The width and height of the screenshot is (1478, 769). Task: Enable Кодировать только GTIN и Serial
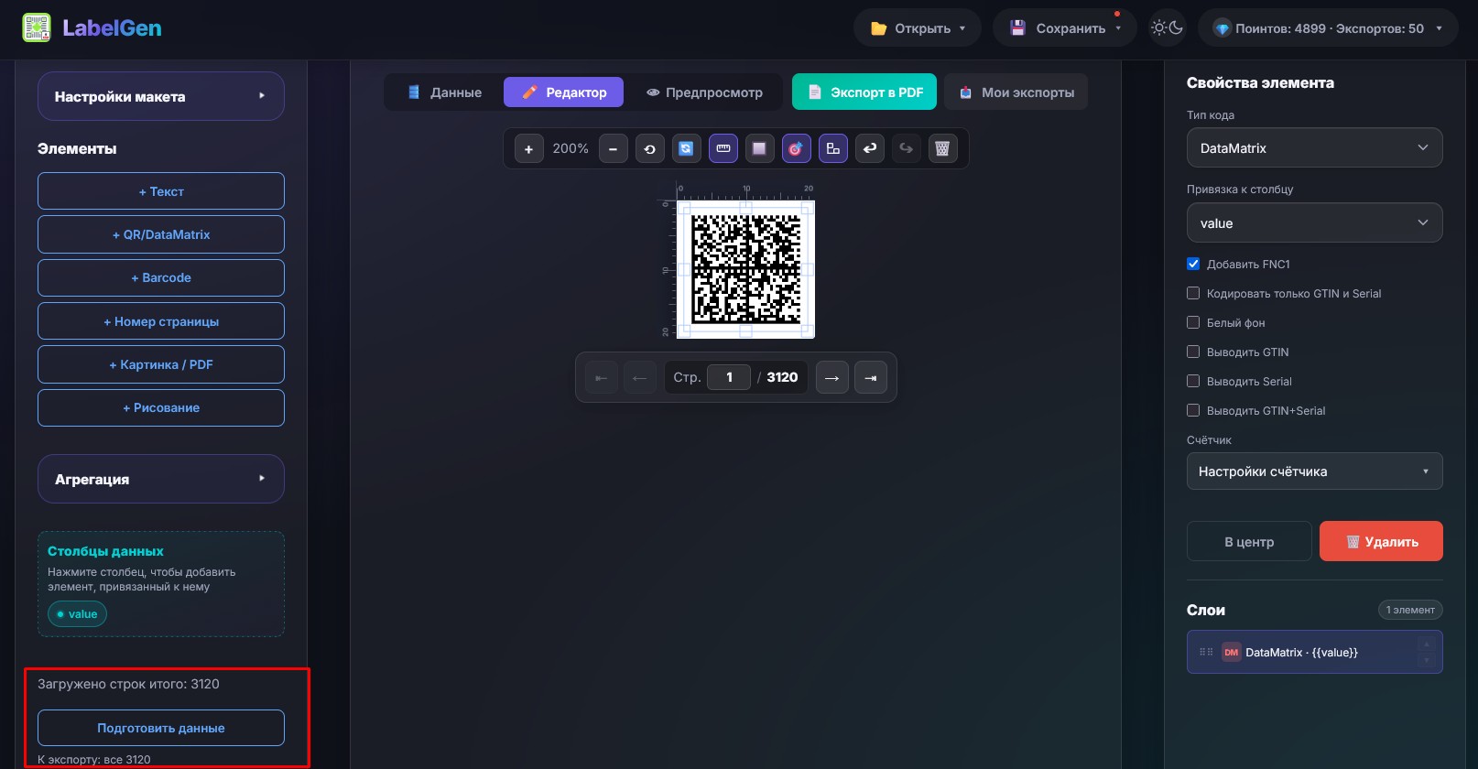[1193, 293]
